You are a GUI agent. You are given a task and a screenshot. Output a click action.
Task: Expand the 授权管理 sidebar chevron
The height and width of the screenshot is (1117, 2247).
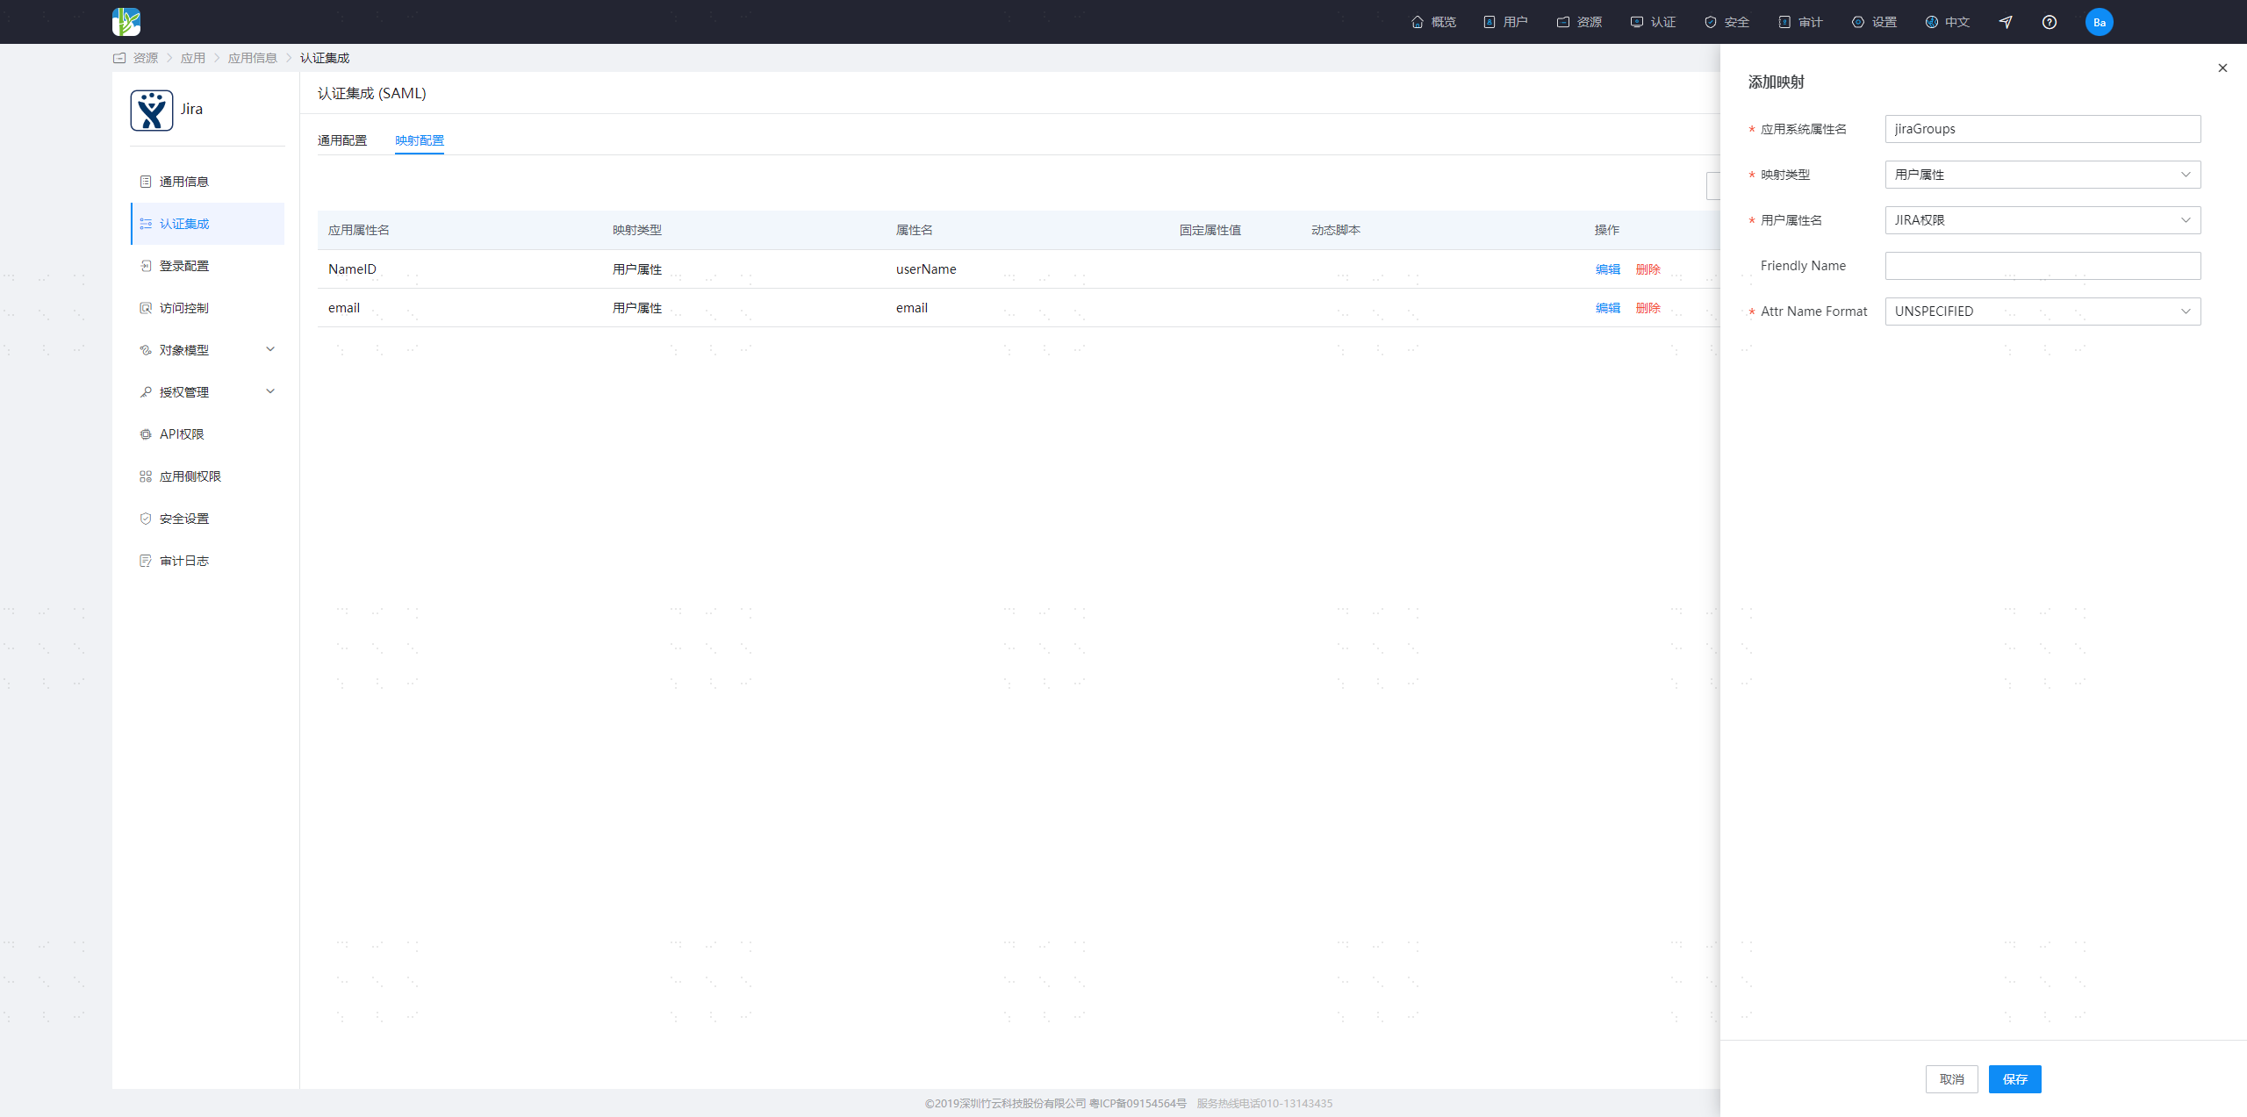click(x=270, y=391)
